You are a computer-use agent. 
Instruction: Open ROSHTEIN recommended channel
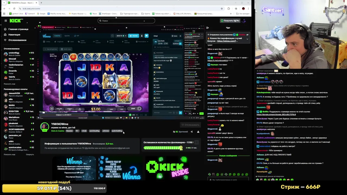click(18, 112)
